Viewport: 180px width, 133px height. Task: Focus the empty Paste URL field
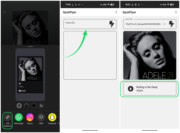90,24
